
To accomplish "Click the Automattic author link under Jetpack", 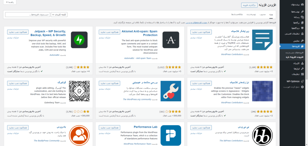I will tap(55, 55).
